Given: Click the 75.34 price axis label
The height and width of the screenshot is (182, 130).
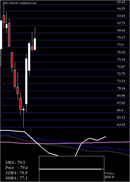Looking at the screenshot, I should coord(121,60).
